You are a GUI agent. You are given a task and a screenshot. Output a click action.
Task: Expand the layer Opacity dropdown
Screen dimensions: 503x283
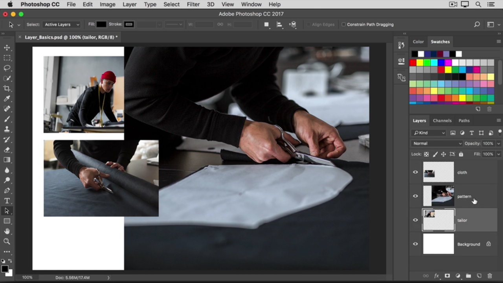pos(498,143)
